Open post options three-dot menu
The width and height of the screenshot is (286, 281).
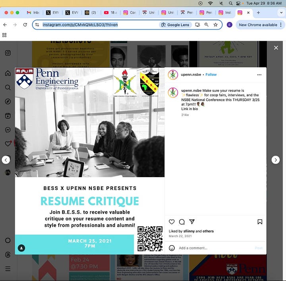(259, 75)
